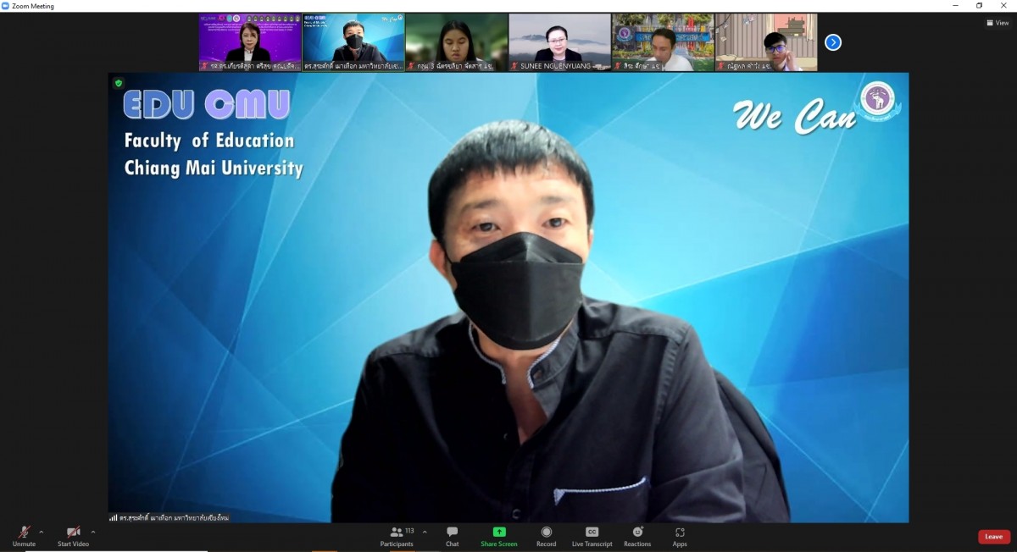The height and width of the screenshot is (552, 1017).
Task: Expand video options arrow beside Start Video
Action: (93, 533)
